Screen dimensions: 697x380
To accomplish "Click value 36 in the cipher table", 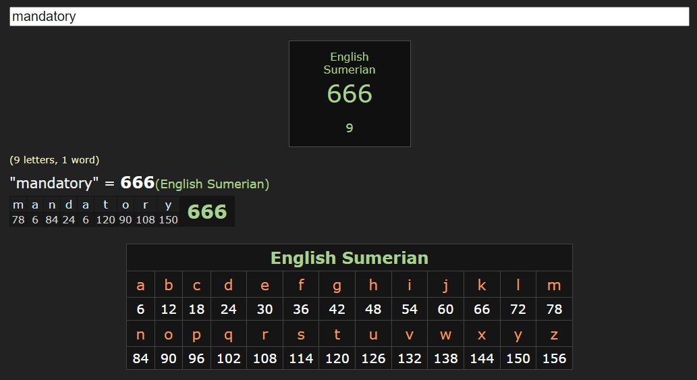I will [301, 309].
